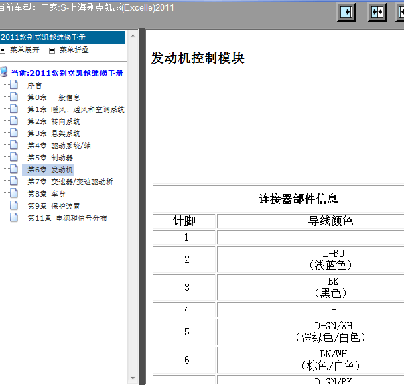
Task: Click the page icon next to 第8章
Action: pos(14,193)
